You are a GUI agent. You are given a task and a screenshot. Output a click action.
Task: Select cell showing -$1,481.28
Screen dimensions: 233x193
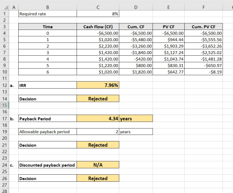203,59
